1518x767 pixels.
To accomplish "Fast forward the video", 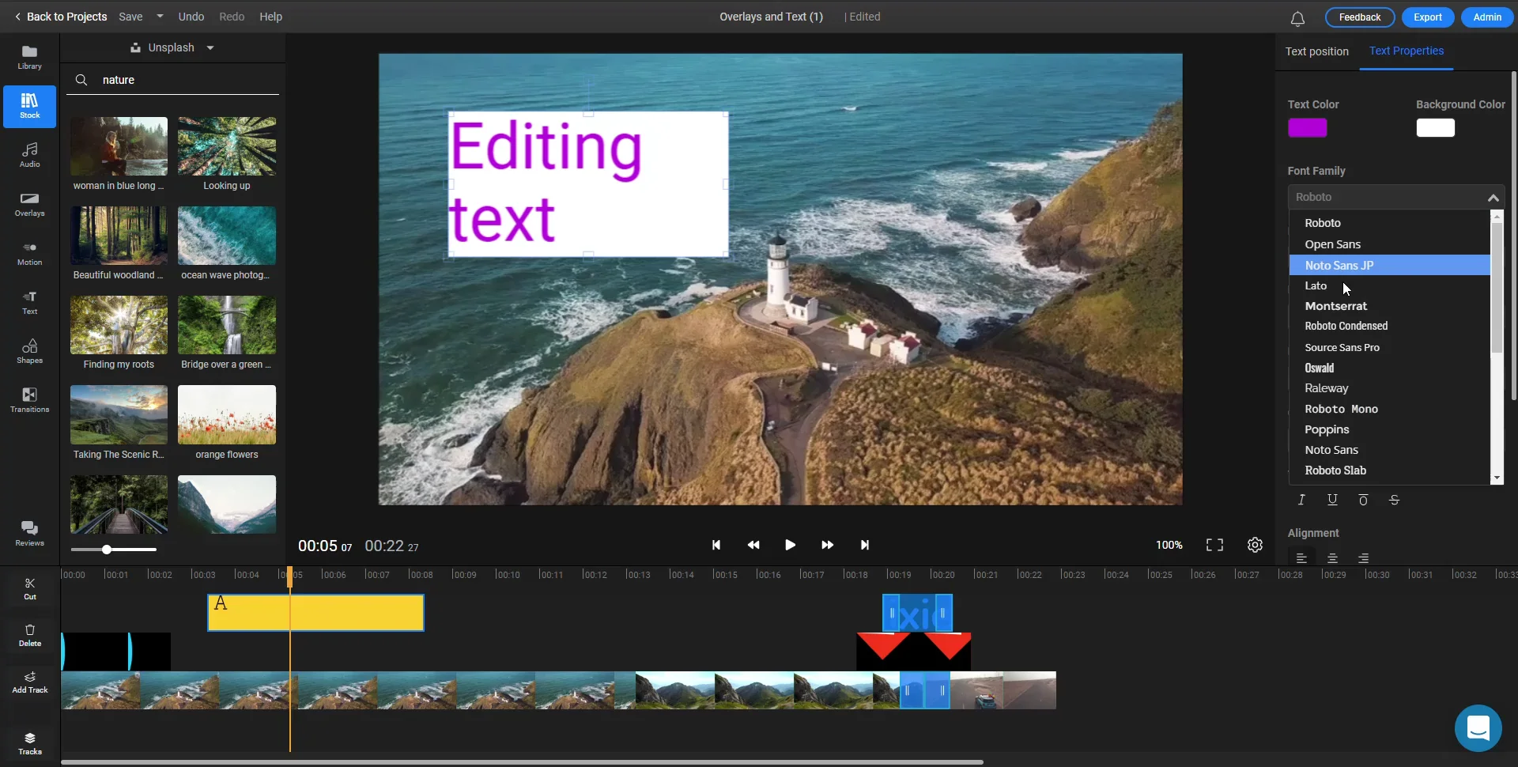I will (x=827, y=545).
